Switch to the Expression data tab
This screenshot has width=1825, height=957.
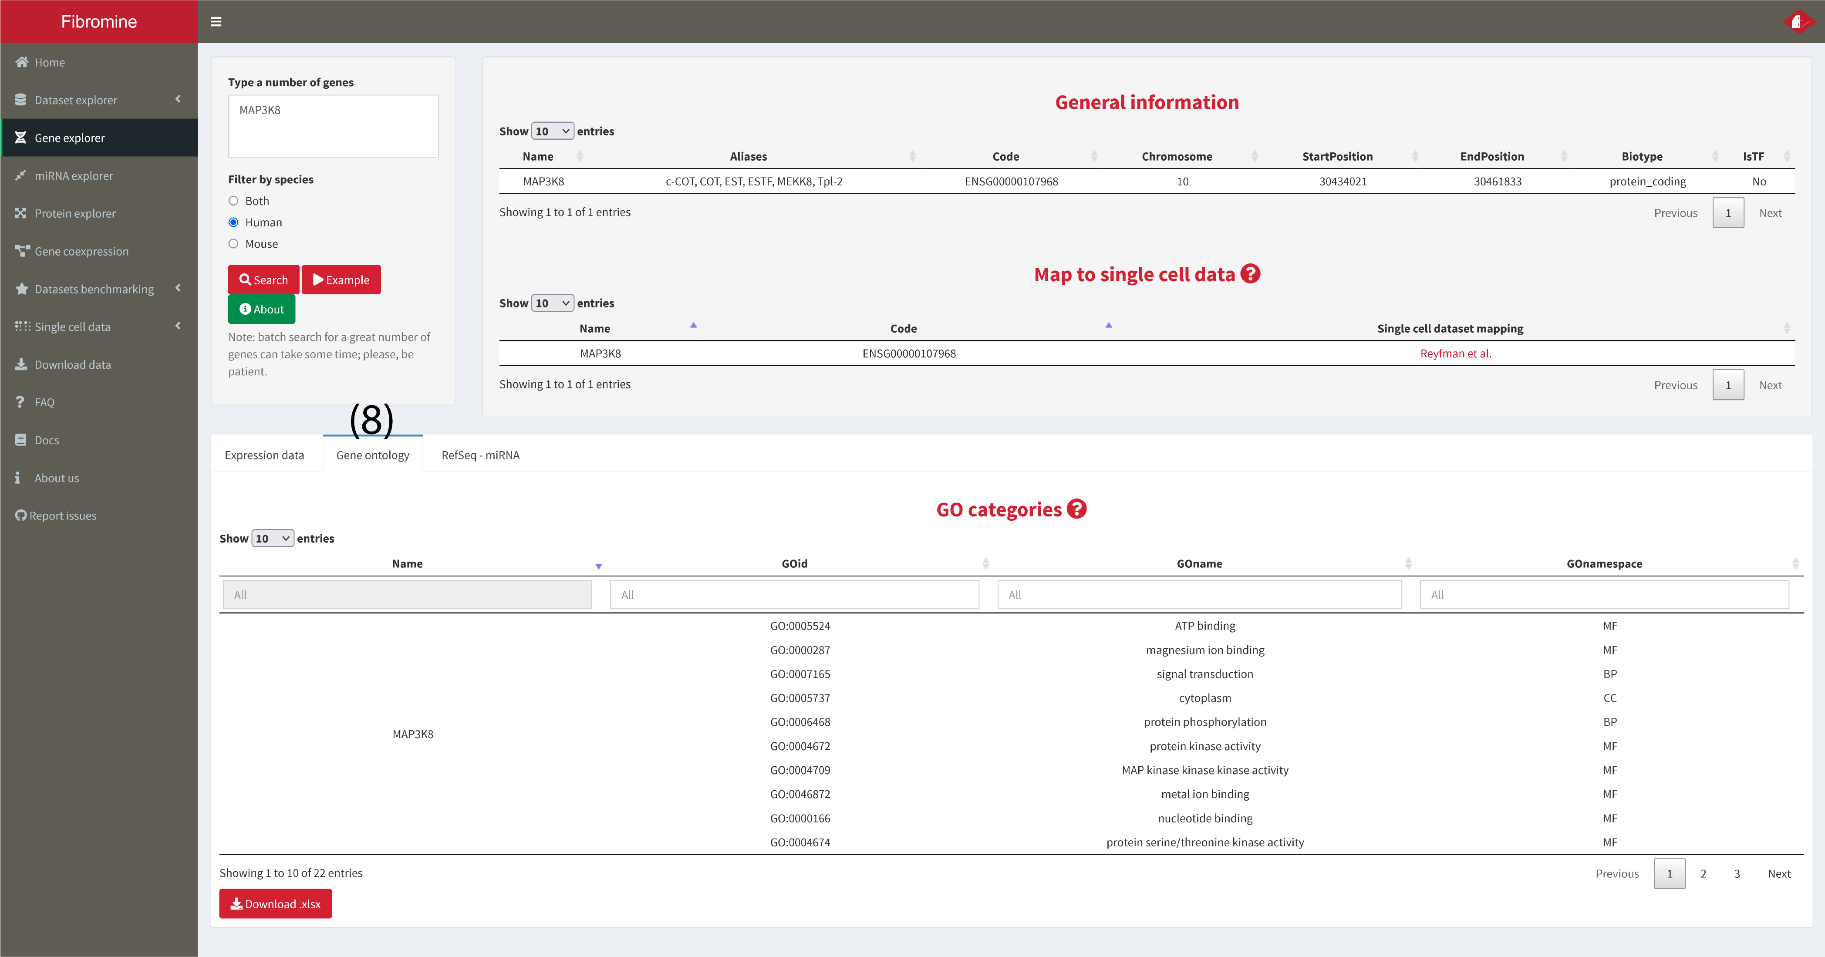click(264, 455)
